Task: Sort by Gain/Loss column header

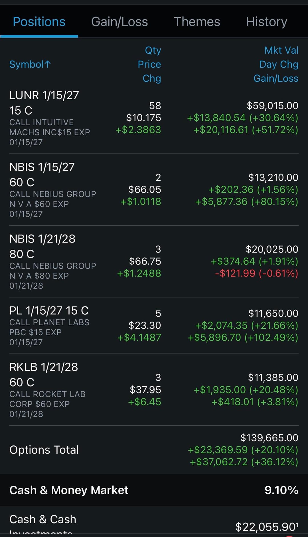Action: 276,78
